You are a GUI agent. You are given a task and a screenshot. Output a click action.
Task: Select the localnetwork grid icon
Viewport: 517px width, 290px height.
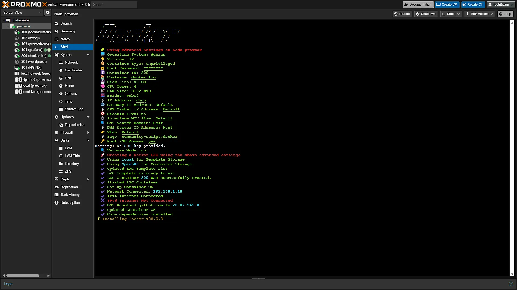tap(17, 74)
